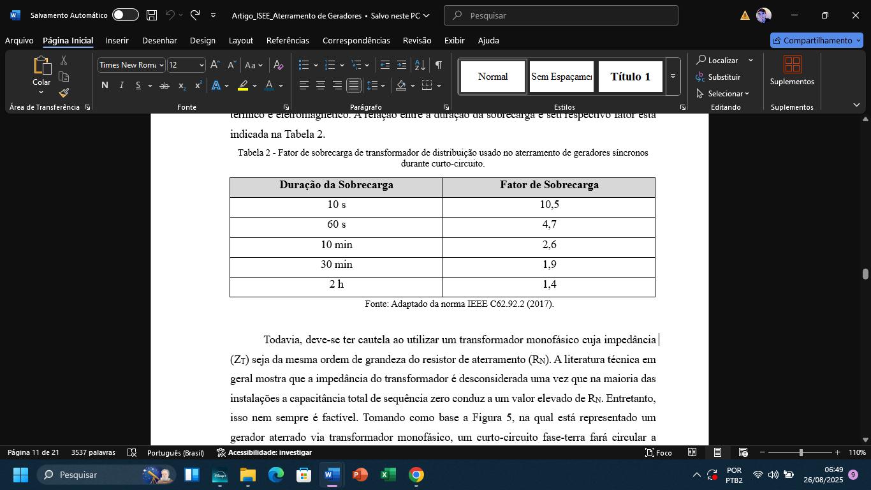Click the Cut scissors icon
This screenshot has height=490, width=871.
coord(64,60)
